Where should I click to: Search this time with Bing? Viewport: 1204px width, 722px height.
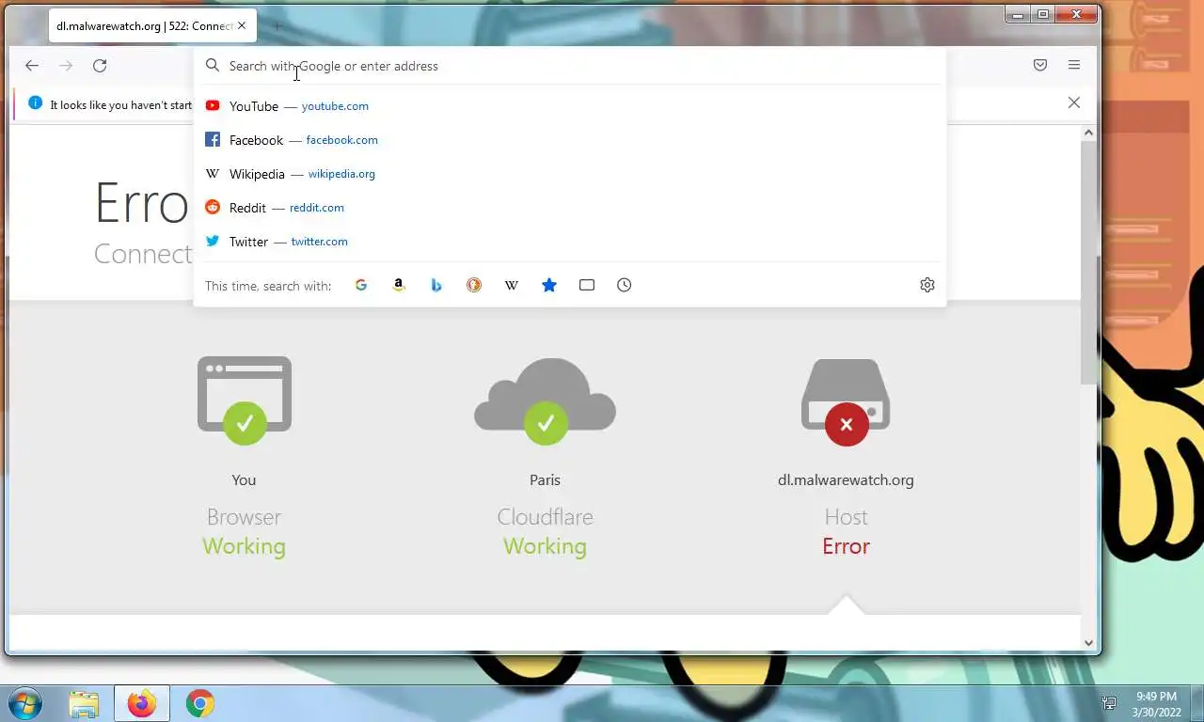436,285
